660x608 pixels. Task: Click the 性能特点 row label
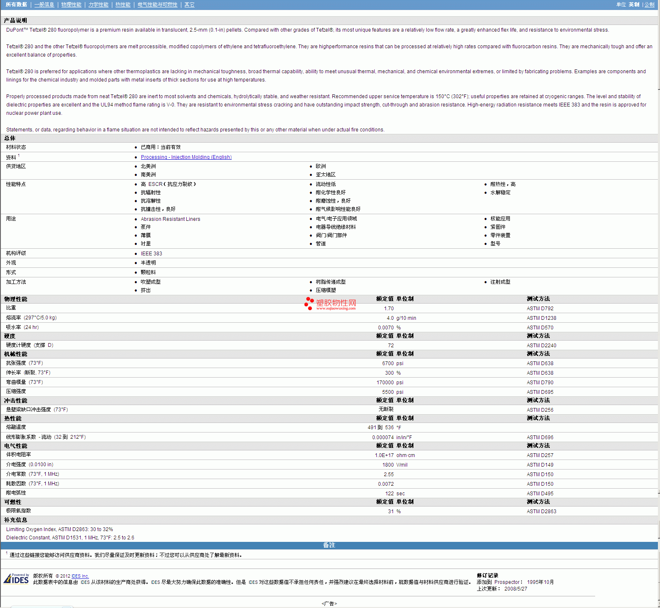coord(16,184)
